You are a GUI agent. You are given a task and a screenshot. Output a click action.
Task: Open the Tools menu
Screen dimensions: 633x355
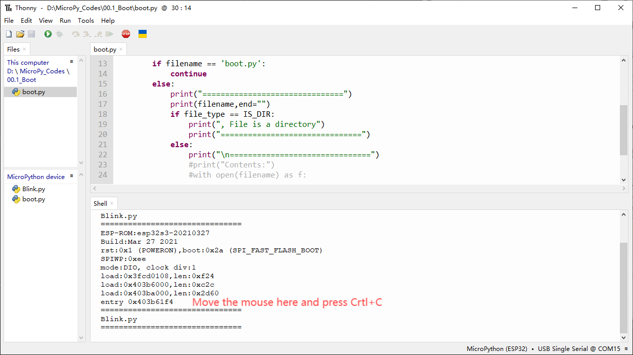[86, 21]
